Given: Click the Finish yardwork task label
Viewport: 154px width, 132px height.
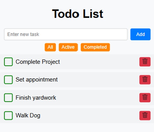Looking at the screenshot, I should point(36,97).
